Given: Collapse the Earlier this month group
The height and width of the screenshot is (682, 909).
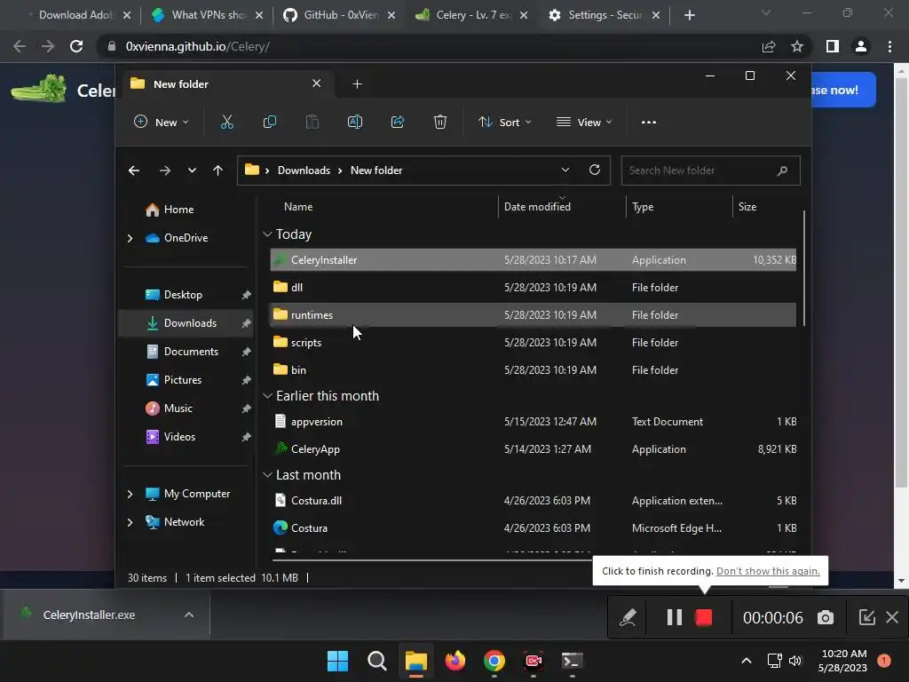Looking at the screenshot, I should tap(267, 396).
